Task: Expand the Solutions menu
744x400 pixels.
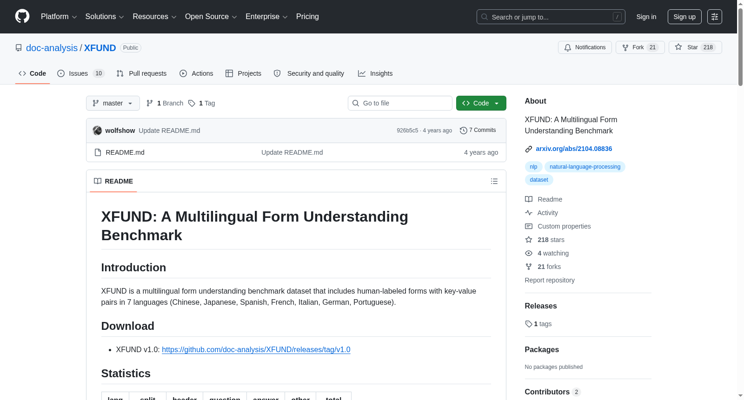Action: tap(105, 17)
